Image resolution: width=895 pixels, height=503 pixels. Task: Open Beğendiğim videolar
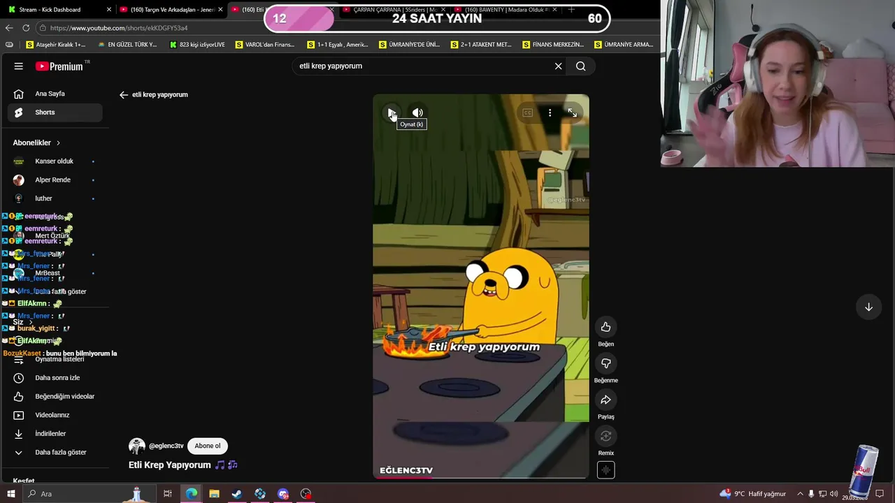[55, 397]
